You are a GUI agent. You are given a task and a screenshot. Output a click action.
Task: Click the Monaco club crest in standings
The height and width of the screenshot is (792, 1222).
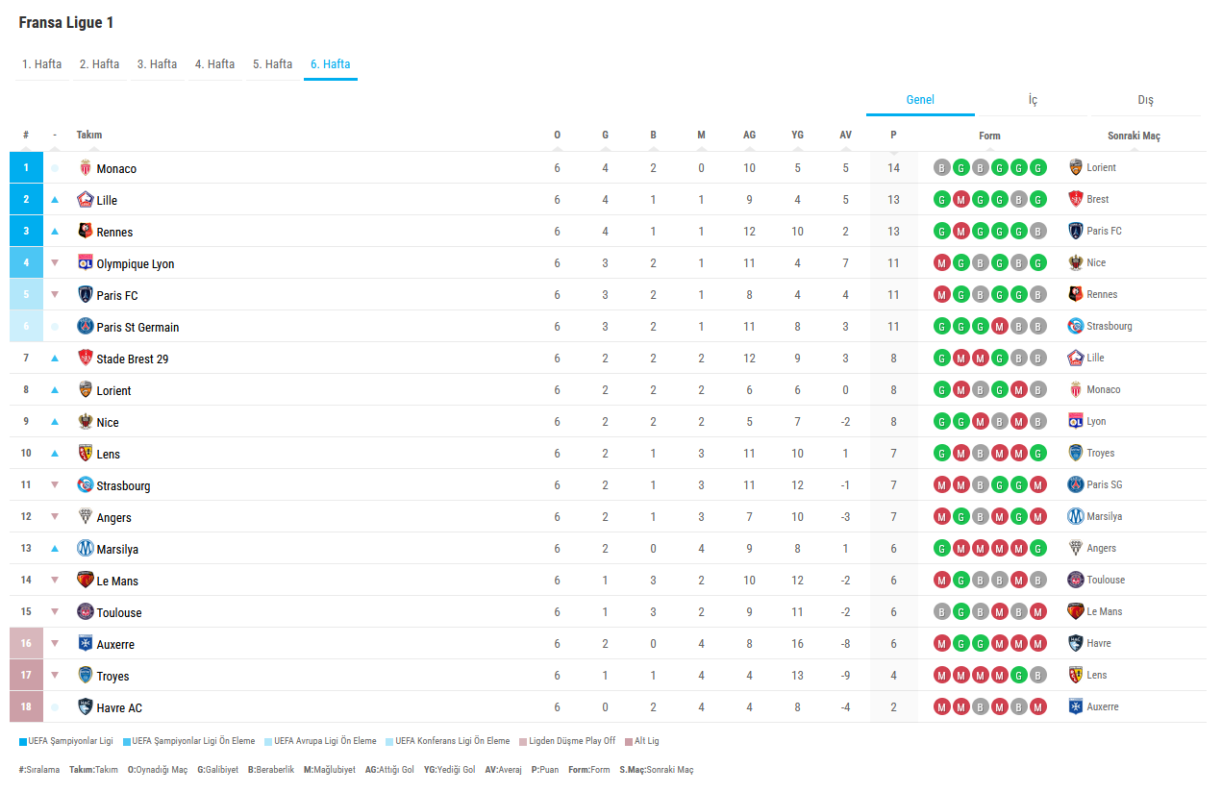(86, 168)
